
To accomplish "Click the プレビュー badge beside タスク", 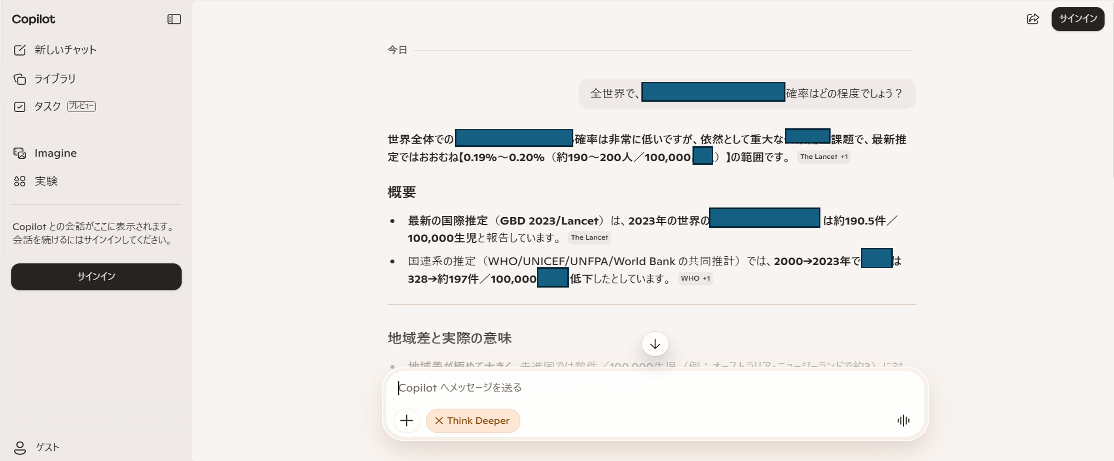I will pos(81,106).
